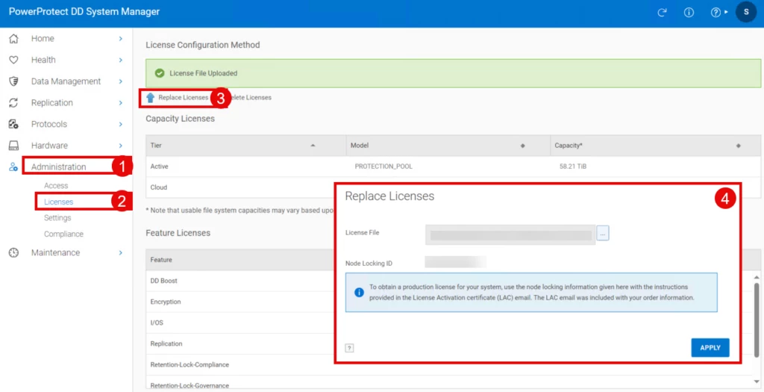This screenshot has width=764, height=392.
Task: Click the 58.21 TiB capacity cell
Action: coord(573,167)
